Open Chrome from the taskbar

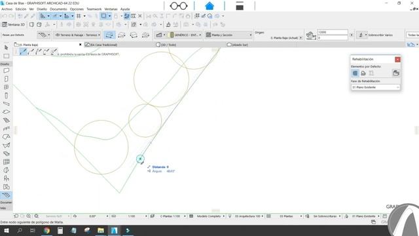coord(46,230)
